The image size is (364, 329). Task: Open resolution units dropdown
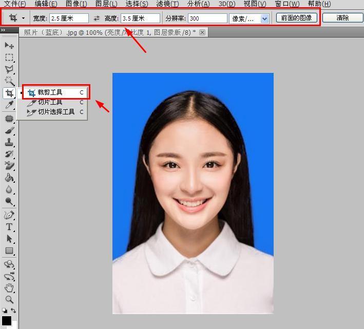coord(264,18)
